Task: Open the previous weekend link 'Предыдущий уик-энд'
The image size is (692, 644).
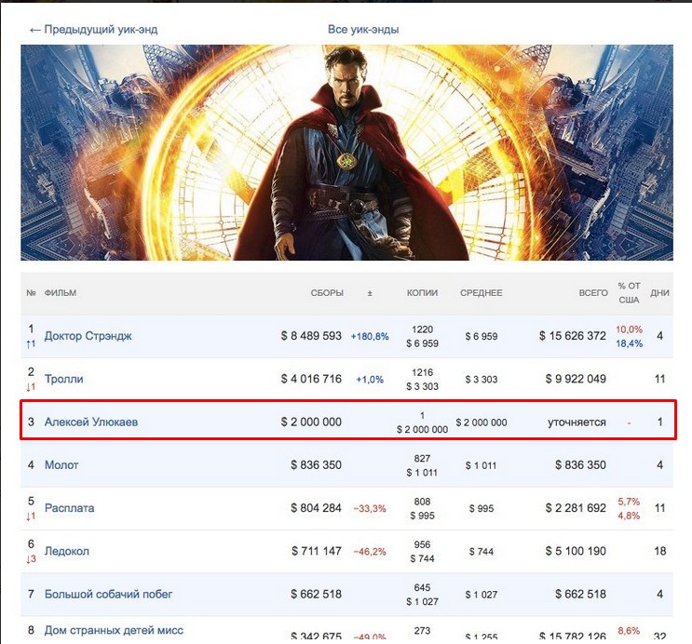Action: [93, 30]
